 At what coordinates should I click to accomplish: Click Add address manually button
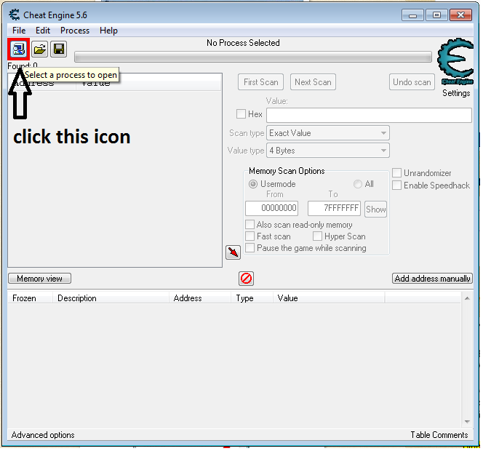432,279
